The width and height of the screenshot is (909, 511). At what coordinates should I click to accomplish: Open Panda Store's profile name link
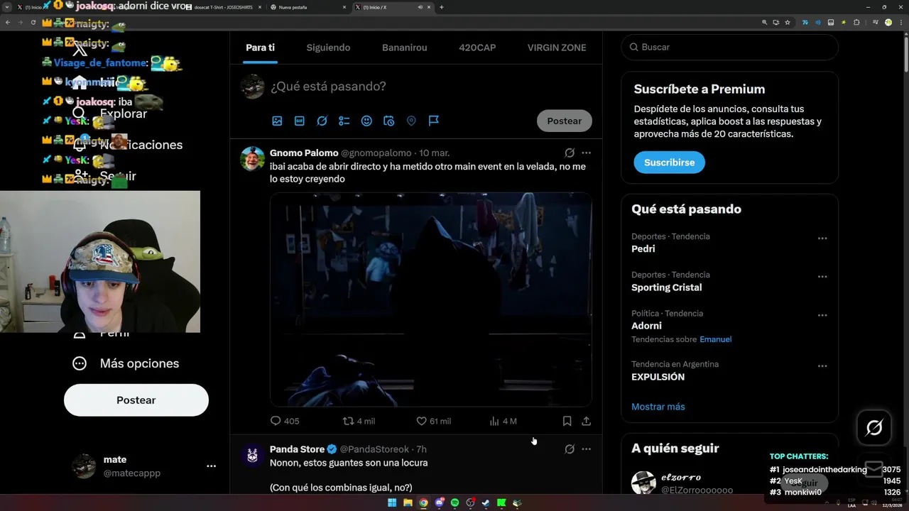coord(297,449)
